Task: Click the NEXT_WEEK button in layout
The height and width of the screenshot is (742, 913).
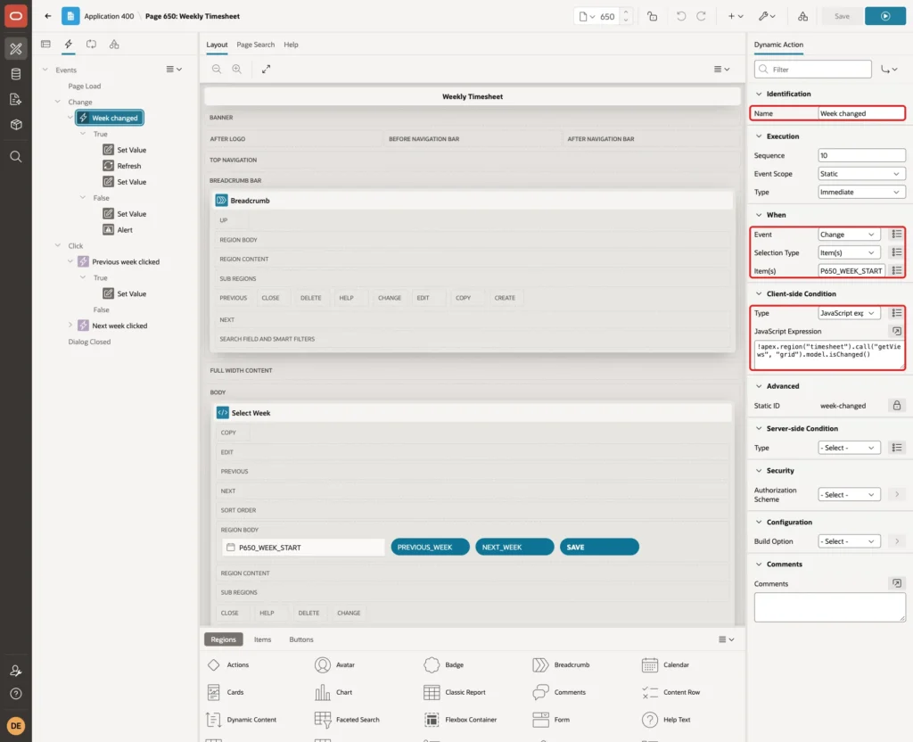Action: tap(514, 548)
